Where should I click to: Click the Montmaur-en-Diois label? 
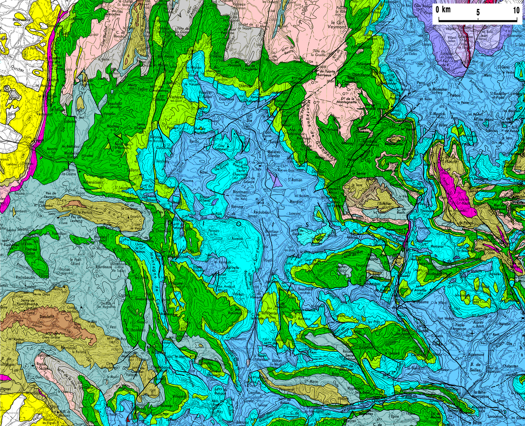click(241, 192)
